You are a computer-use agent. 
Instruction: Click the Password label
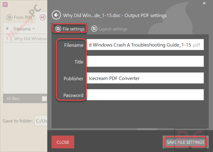click(x=73, y=95)
